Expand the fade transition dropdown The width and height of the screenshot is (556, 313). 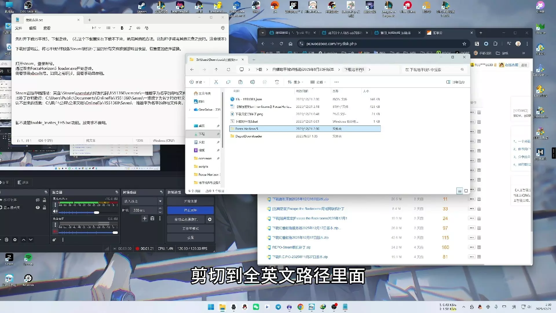160,201
